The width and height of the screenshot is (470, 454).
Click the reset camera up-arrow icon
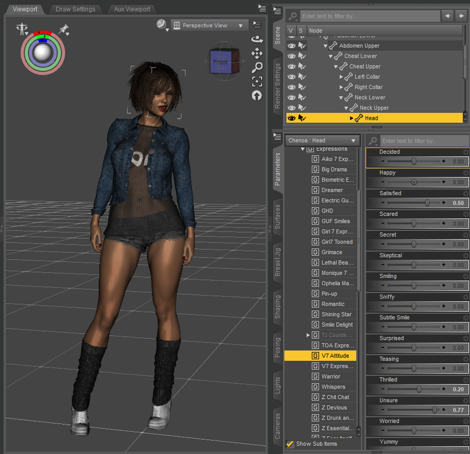[x=257, y=96]
